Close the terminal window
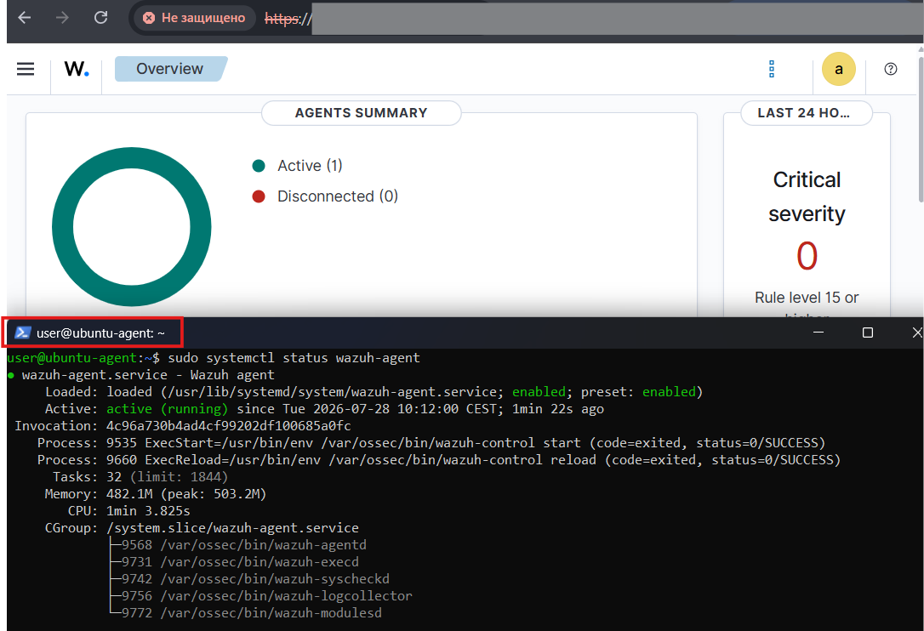The height and width of the screenshot is (631, 924). pyautogui.click(x=916, y=333)
